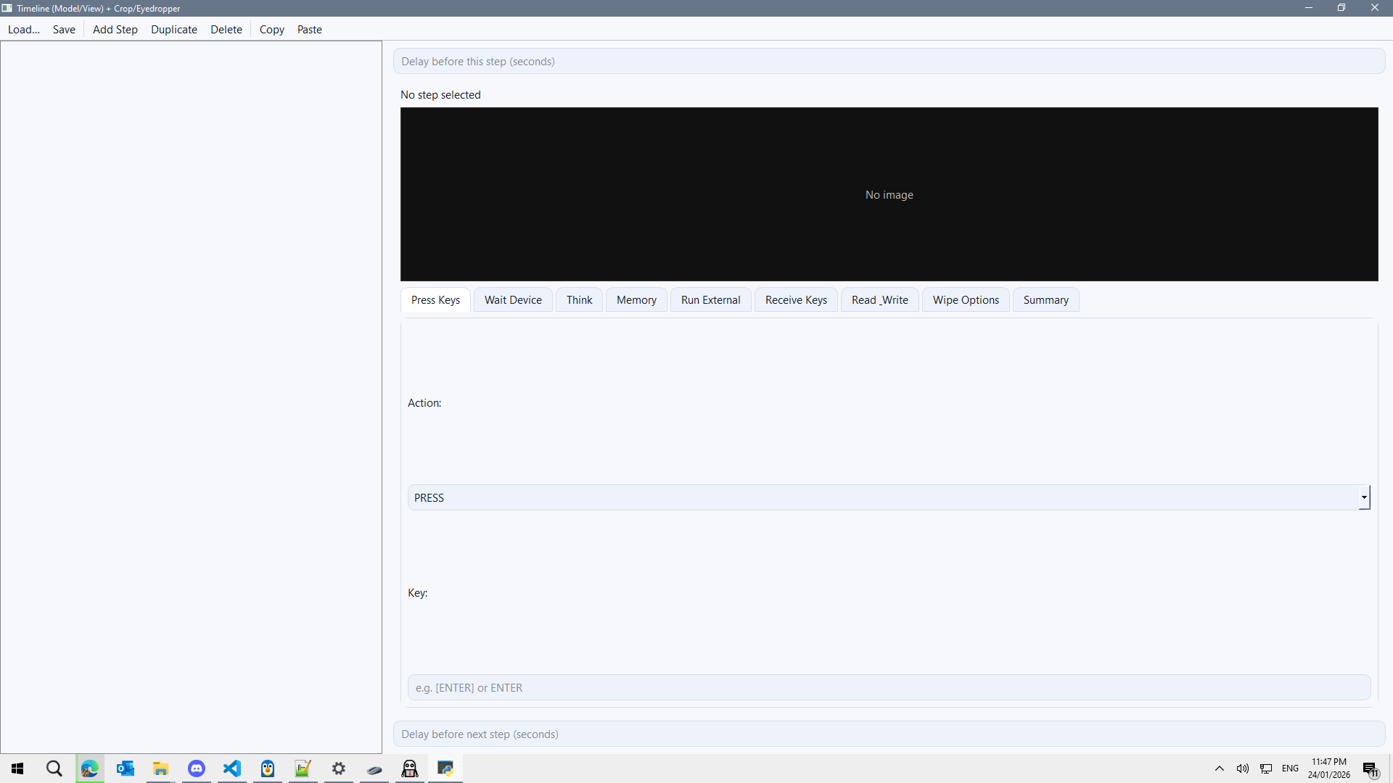Click Load to open a timeline
The height and width of the screenshot is (783, 1393).
coord(23,29)
